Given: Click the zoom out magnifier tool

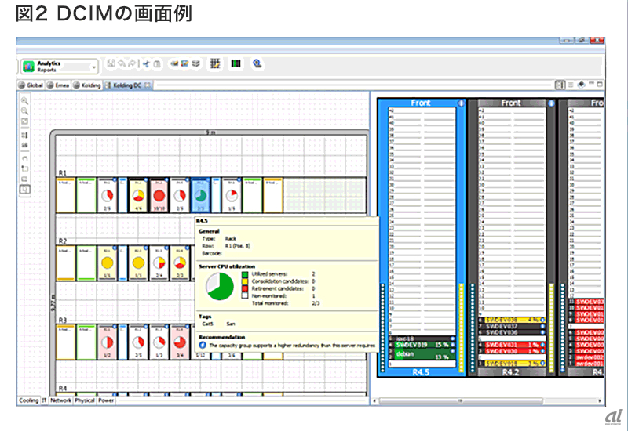Looking at the screenshot, I should tap(24, 111).
